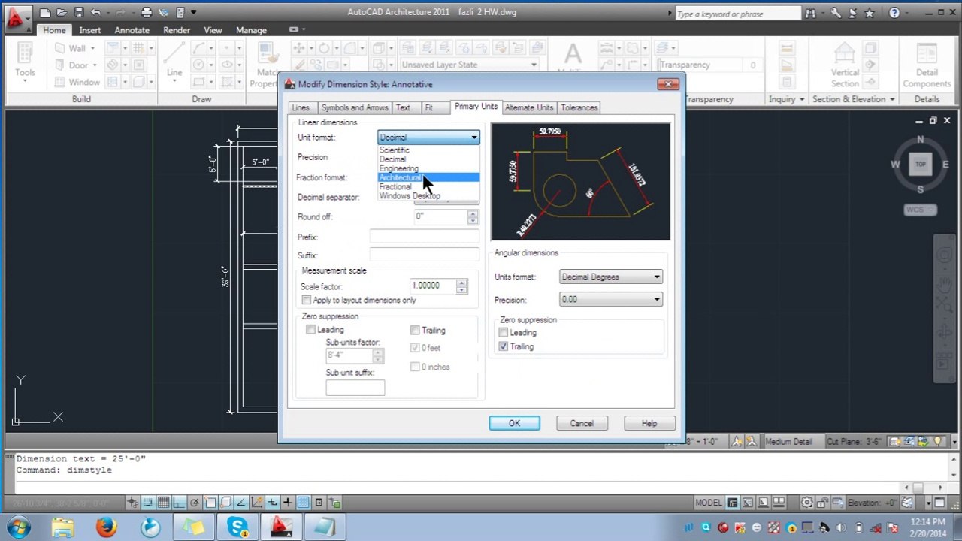The width and height of the screenshot is (962, 541).
Task: Click the Tools icon in Build panel
Action: 25,60
